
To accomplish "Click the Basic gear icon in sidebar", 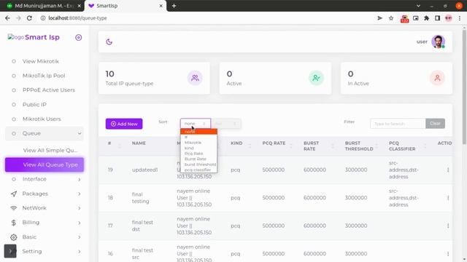I will tap(14, 237).
